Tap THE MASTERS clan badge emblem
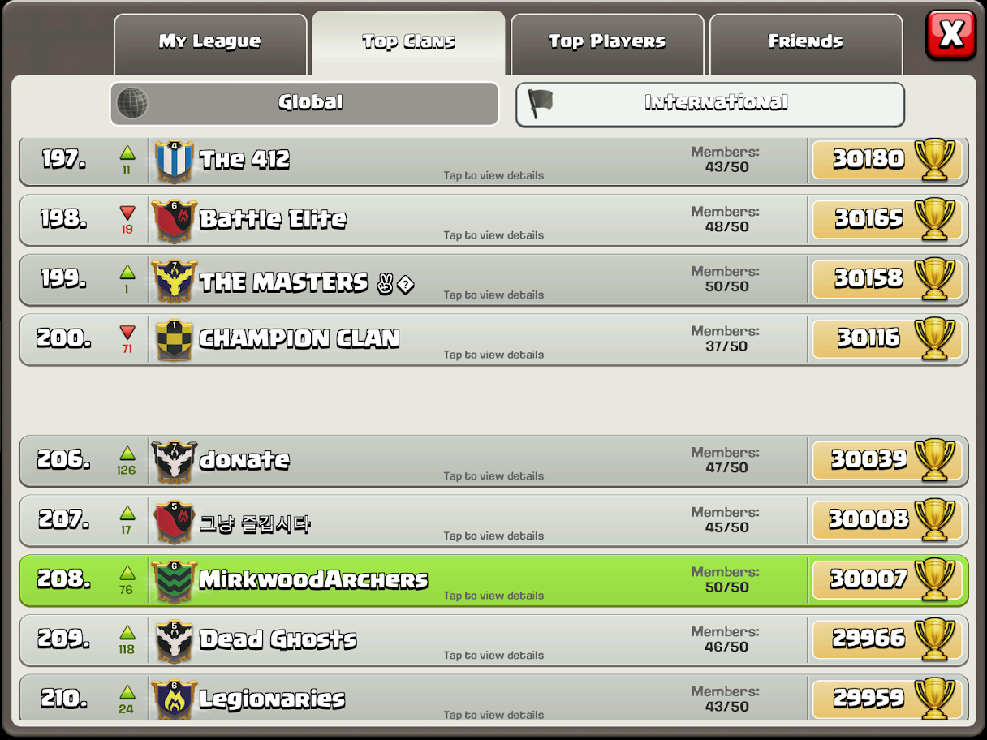This screenshot has height=740, width=987. 174,281
